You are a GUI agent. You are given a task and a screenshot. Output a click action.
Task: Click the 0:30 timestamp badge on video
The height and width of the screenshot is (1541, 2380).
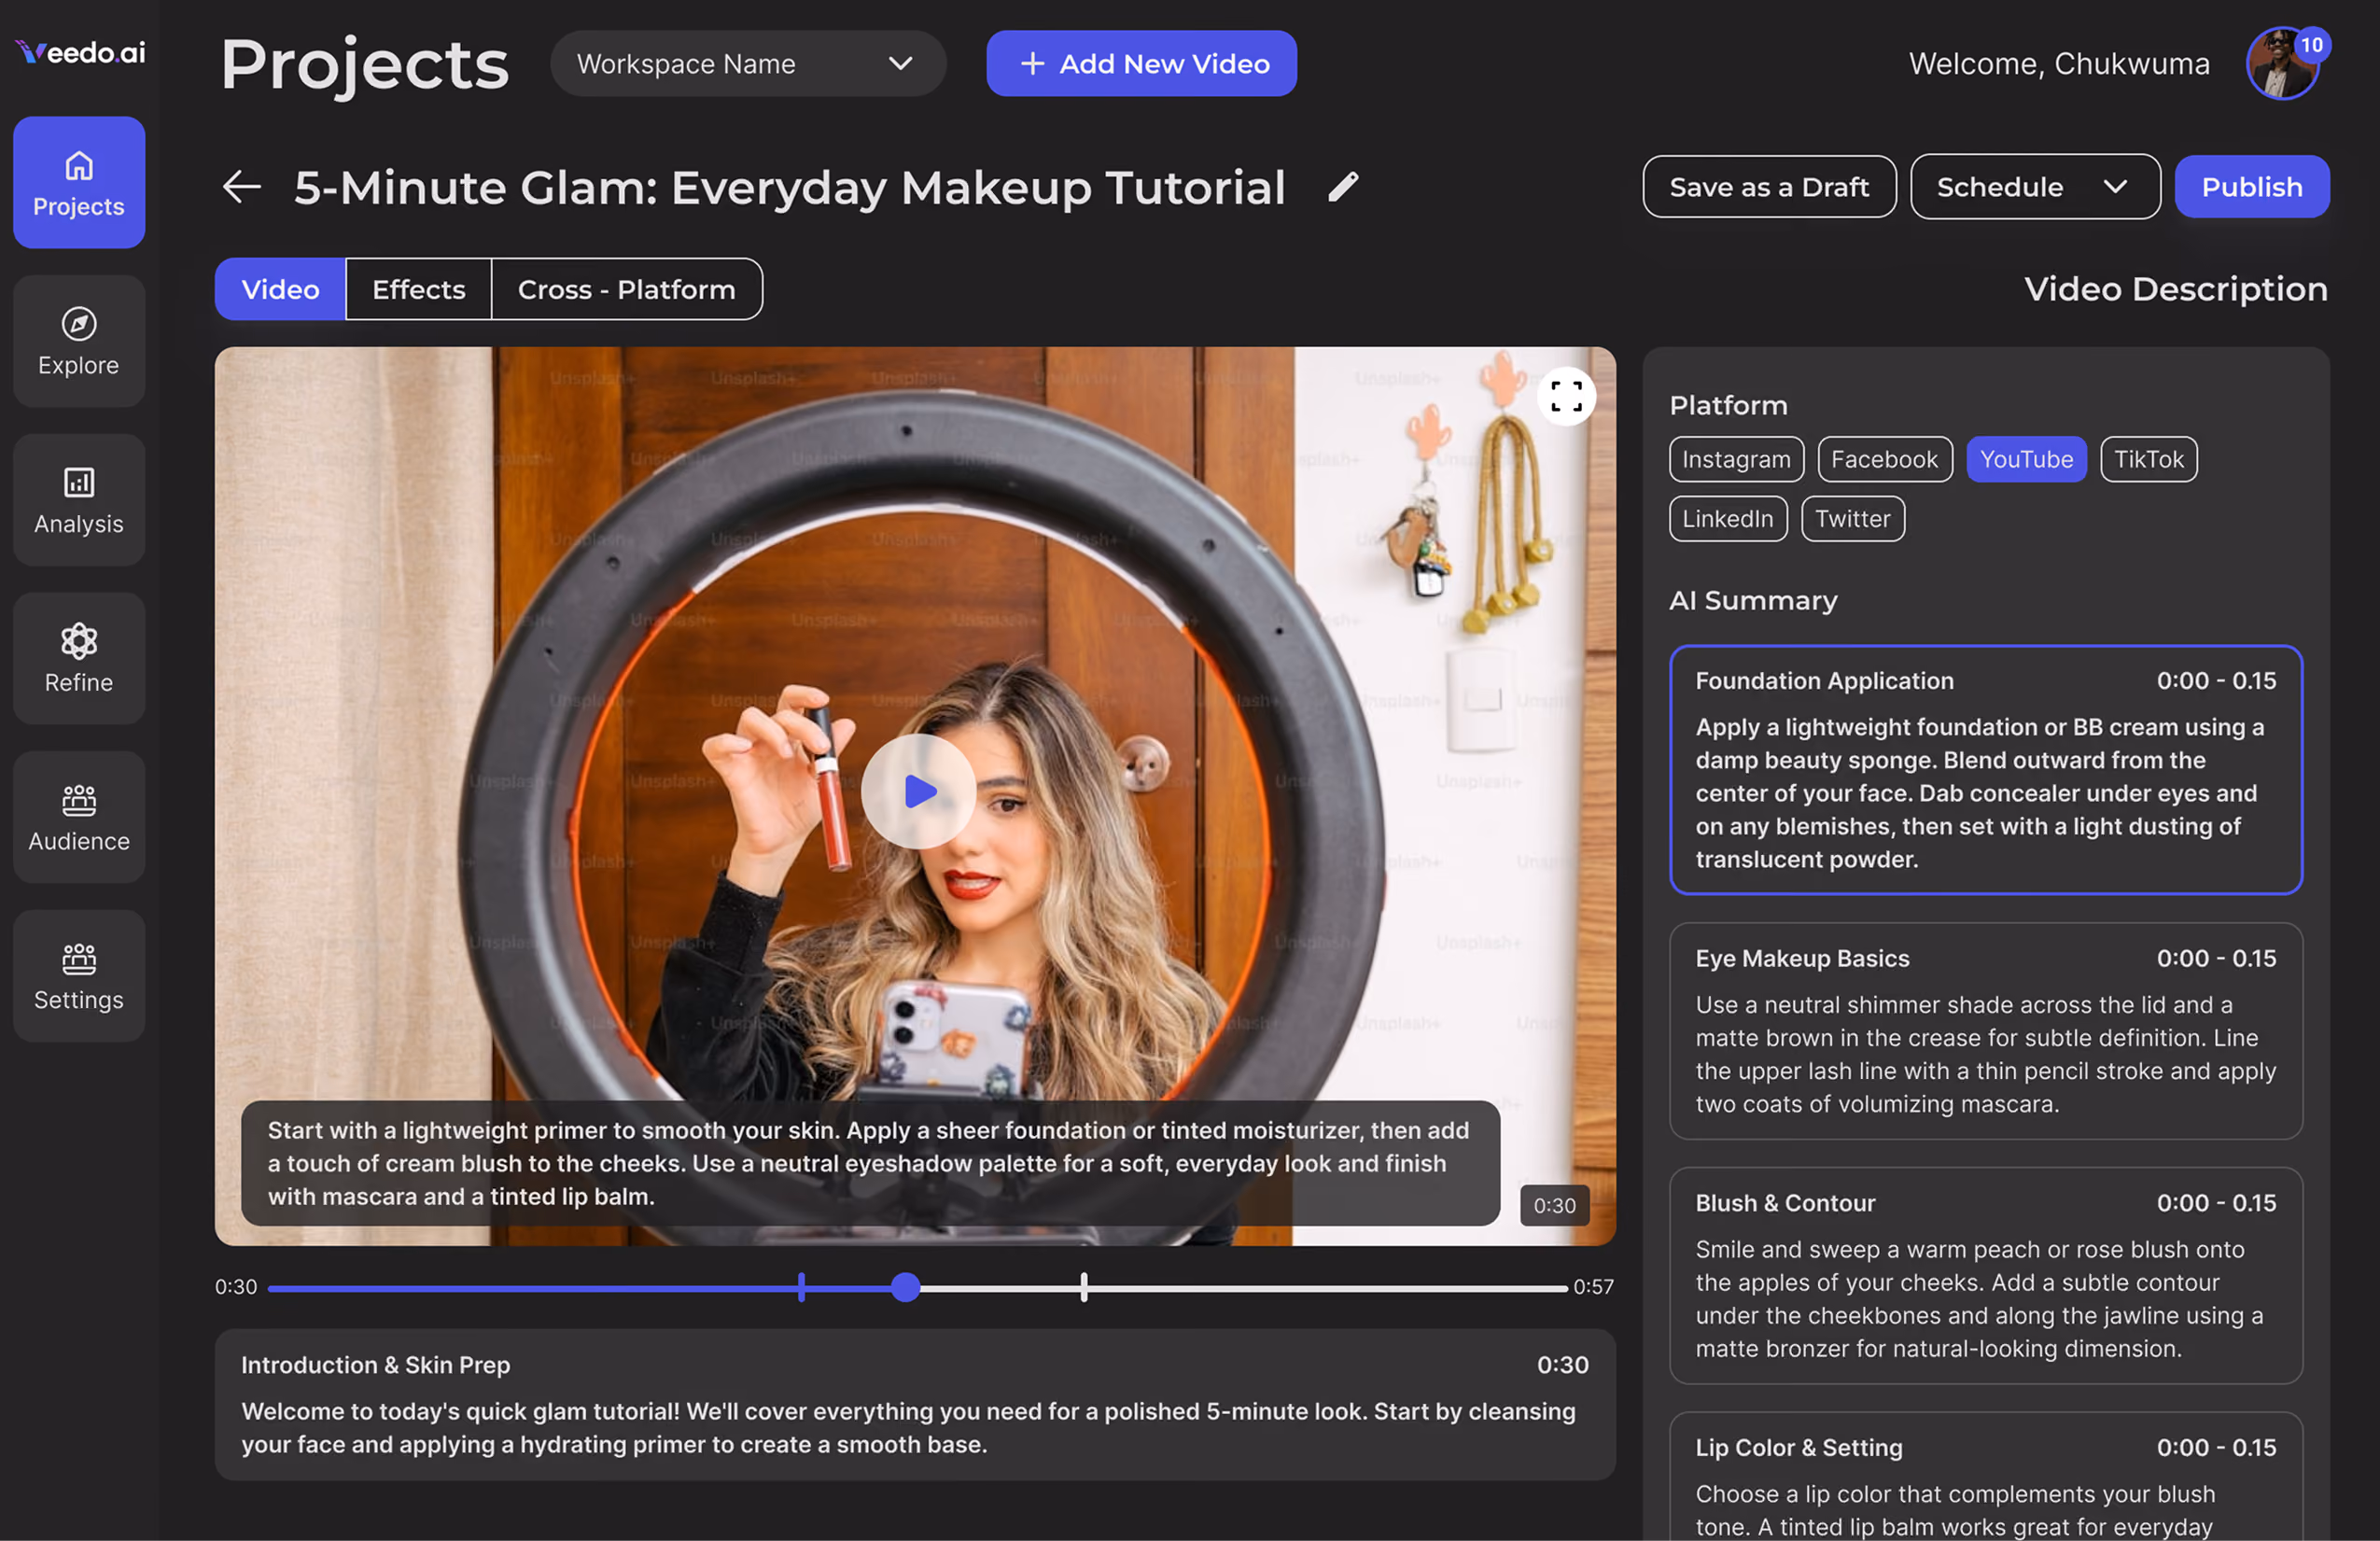[1554, 1206]
